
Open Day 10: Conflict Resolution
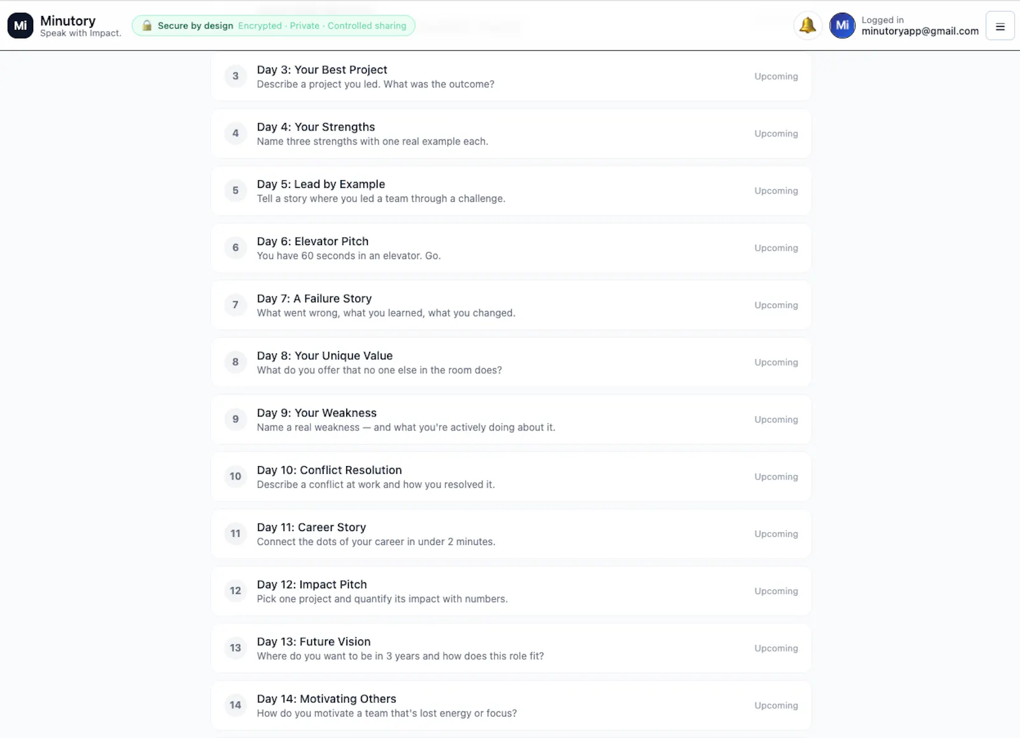(x=511, y=476)
